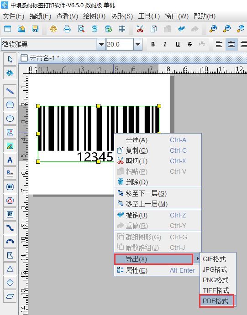This screenshot has width=247, height=315.
Task: Undo using toolbar blue arrow
Action: (181, 29)
